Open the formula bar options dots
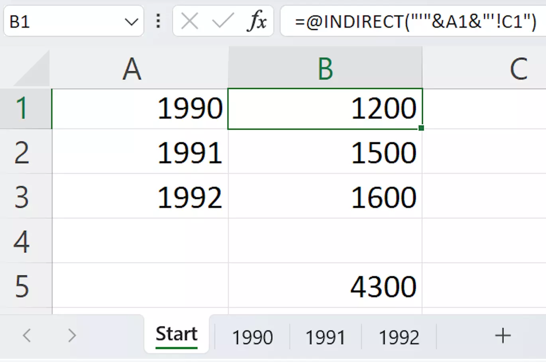This screenshot has width=546, height=362. coord(158,21)
